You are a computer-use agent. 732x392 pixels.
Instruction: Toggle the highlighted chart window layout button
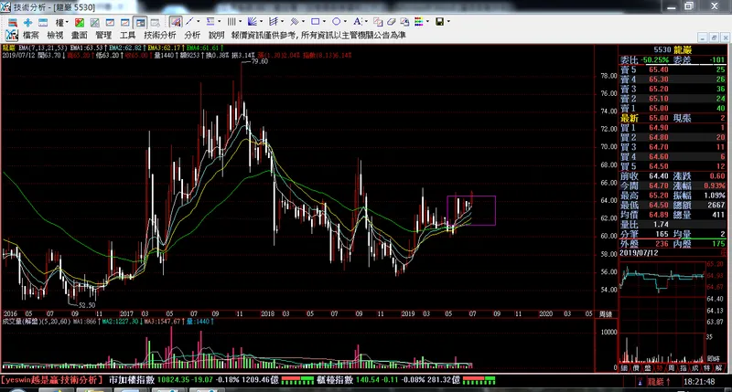coord(139,21)
